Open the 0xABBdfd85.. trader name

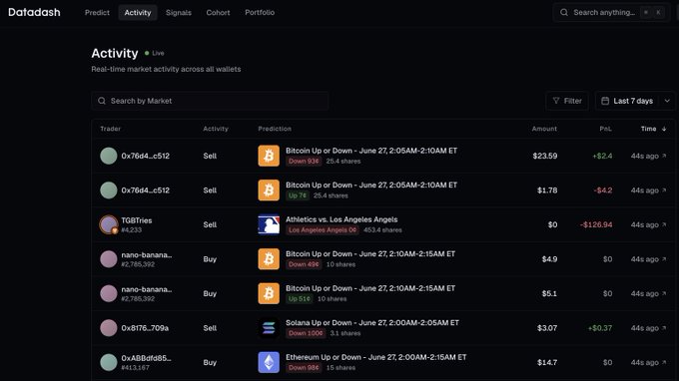(146, 358)
